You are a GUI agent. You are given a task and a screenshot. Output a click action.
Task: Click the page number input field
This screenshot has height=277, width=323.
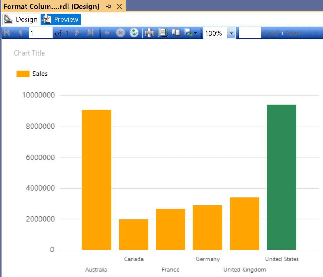pyautogui.click(x=40, y=33)
